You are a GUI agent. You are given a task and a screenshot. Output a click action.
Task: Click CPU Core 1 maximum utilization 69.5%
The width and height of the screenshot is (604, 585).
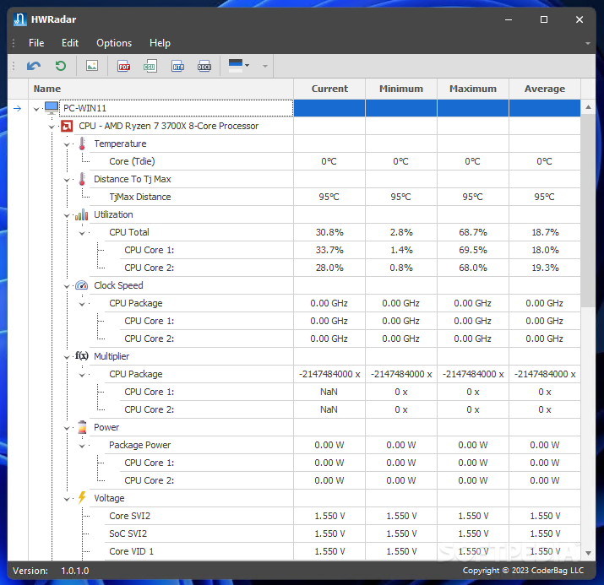tap(473, 250)
